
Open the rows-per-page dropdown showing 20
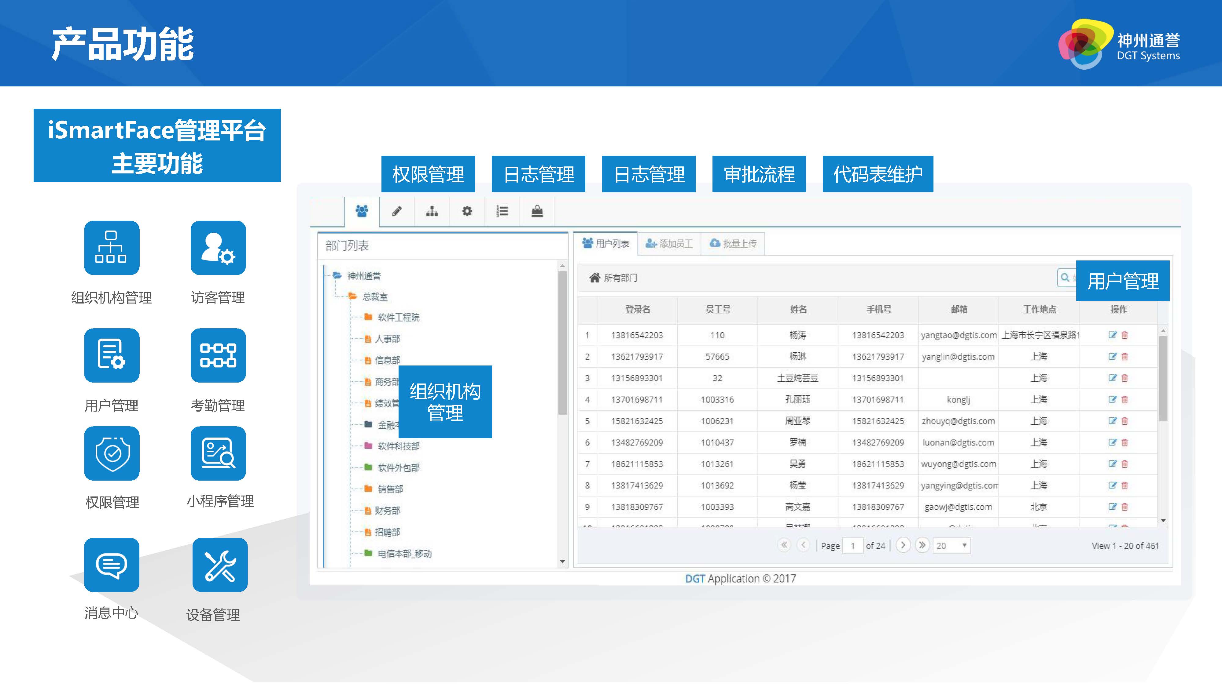[x=951, y=546]
